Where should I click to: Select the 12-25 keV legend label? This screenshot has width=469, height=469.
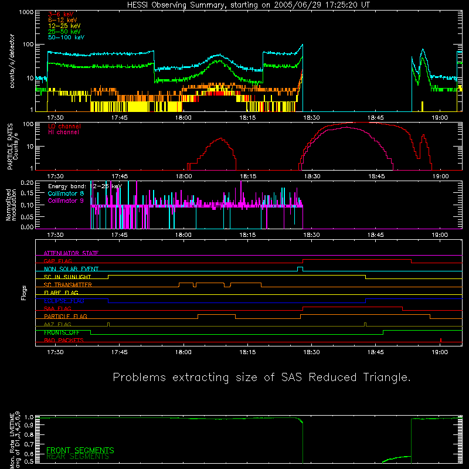[64, 26]
